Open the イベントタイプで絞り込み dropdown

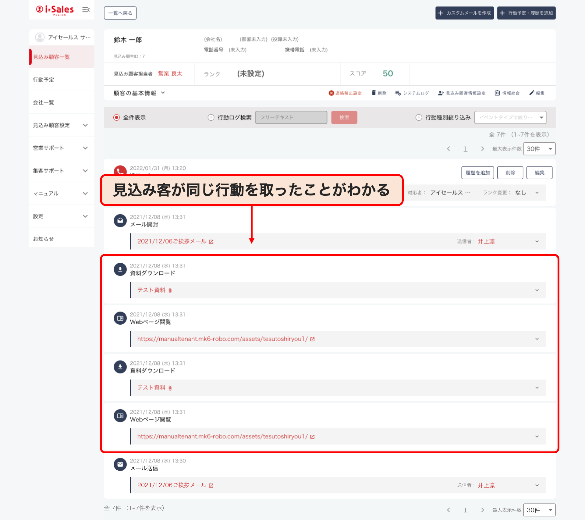point(510,117)
